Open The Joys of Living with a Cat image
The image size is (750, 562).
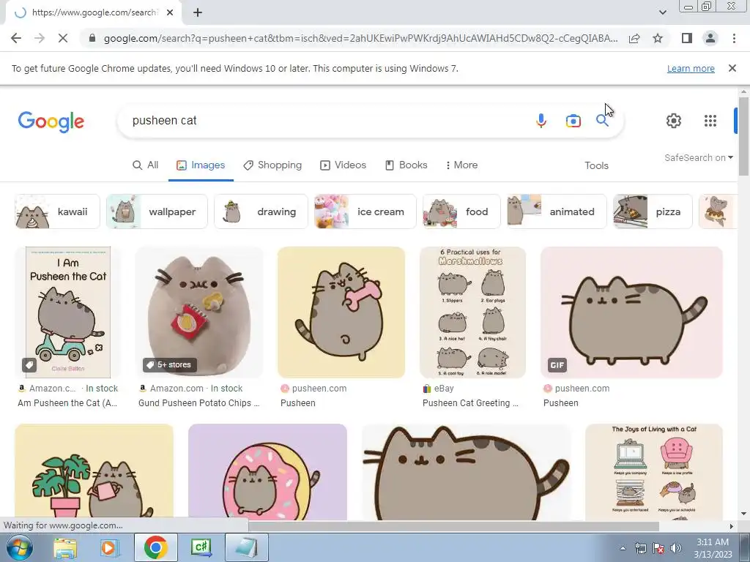pos(654,472)
